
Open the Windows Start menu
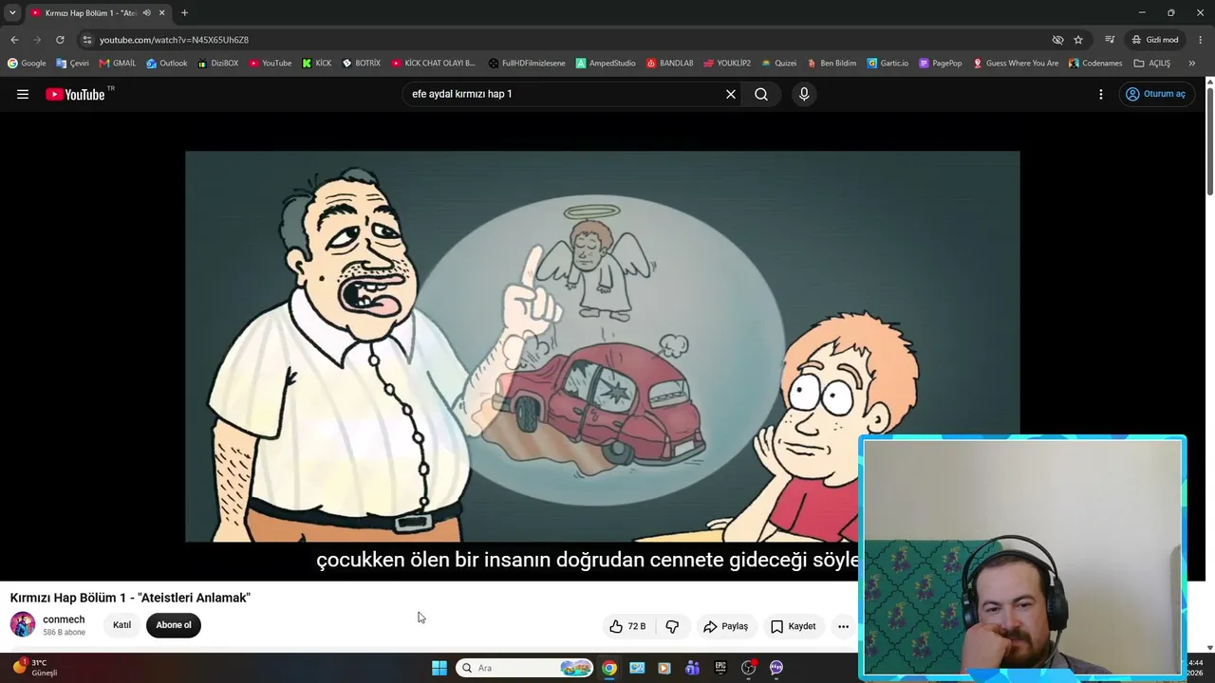click(439, 668)
